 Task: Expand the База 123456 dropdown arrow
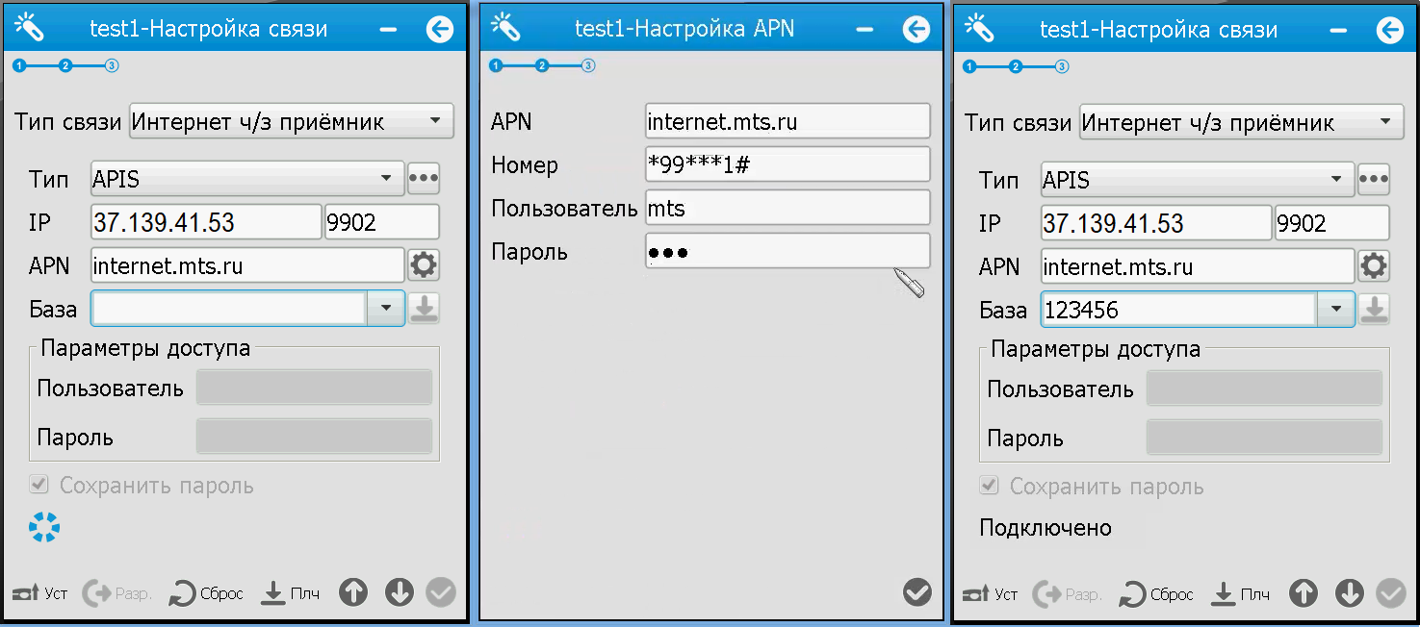pyautogui.click(x=1336, y=310)
